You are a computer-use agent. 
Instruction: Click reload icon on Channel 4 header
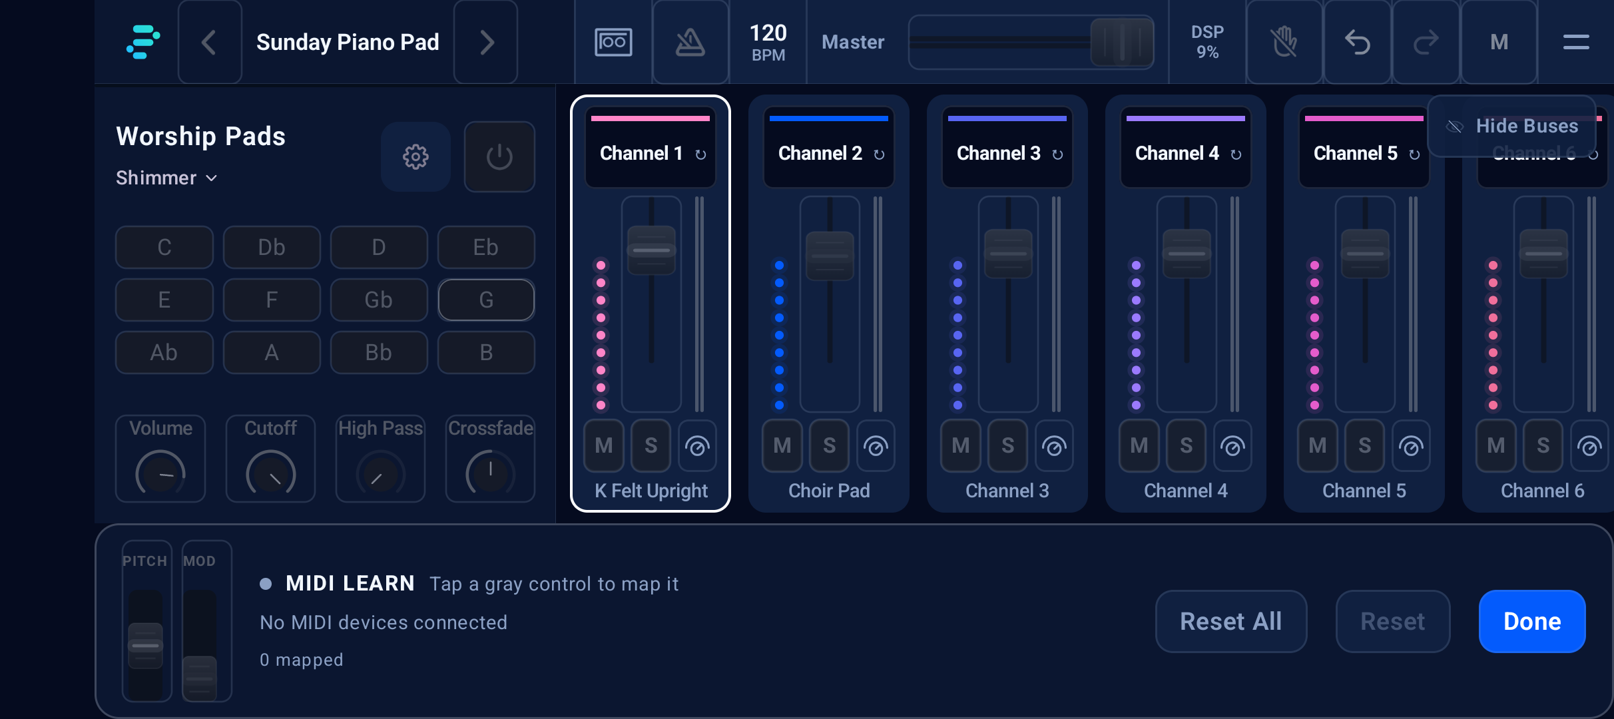coord(1236,154)
